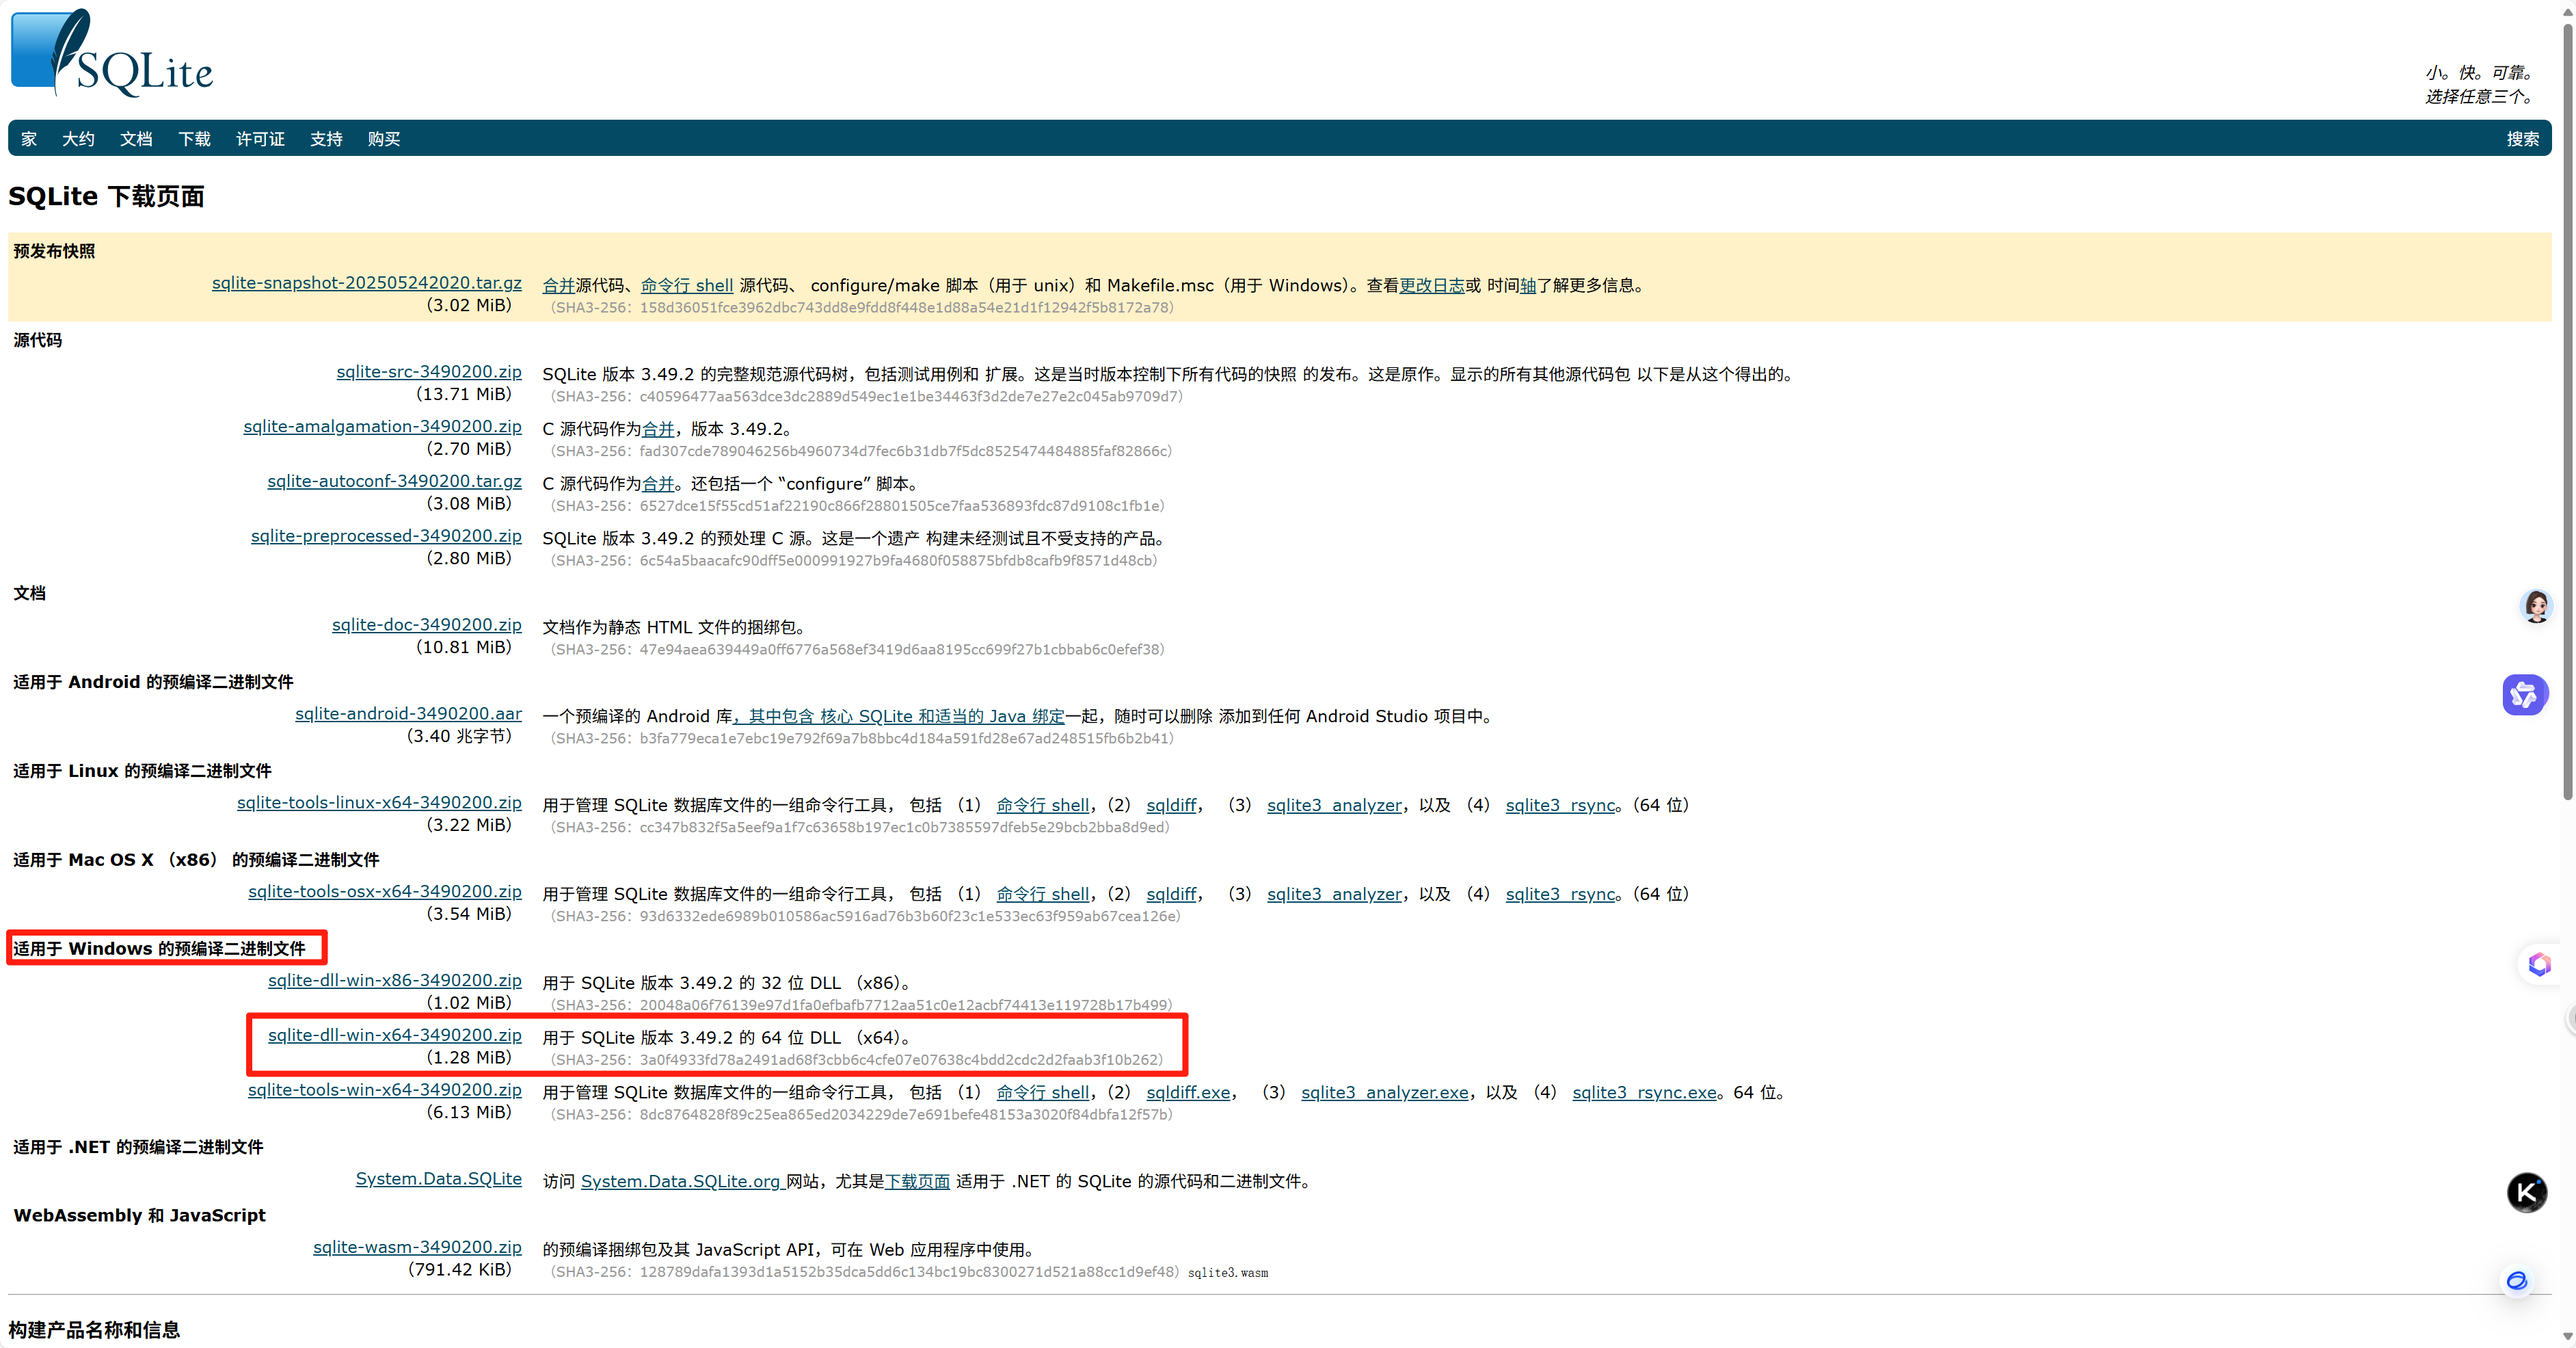The height and width of the screenshot is (1348, 2576).
Task: Open the 文档 menu item
Action: 136,139
